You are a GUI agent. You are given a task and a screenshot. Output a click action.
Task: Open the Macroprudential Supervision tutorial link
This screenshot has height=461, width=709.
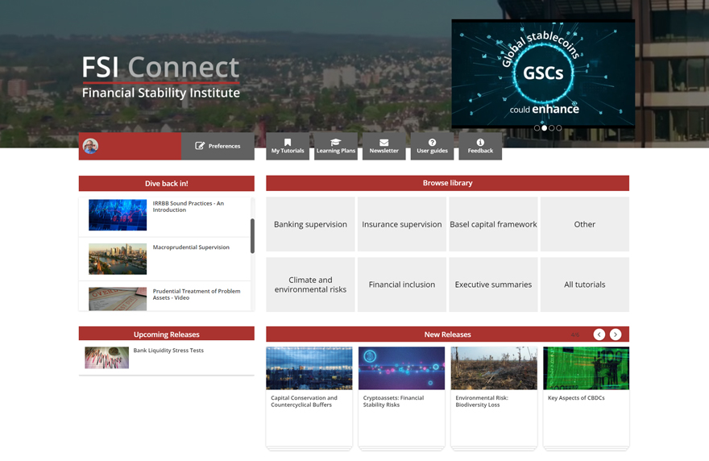[191, 247]
